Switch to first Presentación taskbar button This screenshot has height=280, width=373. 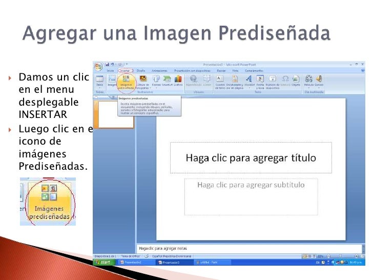coord(136,263)
